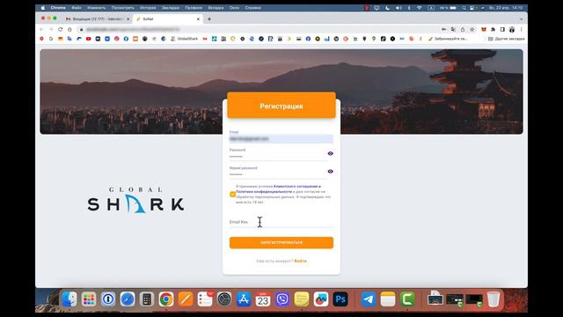Show Repeat password with eye icon
The height and width of the screenshot is (317, 563).
click(x=331, y=172)
